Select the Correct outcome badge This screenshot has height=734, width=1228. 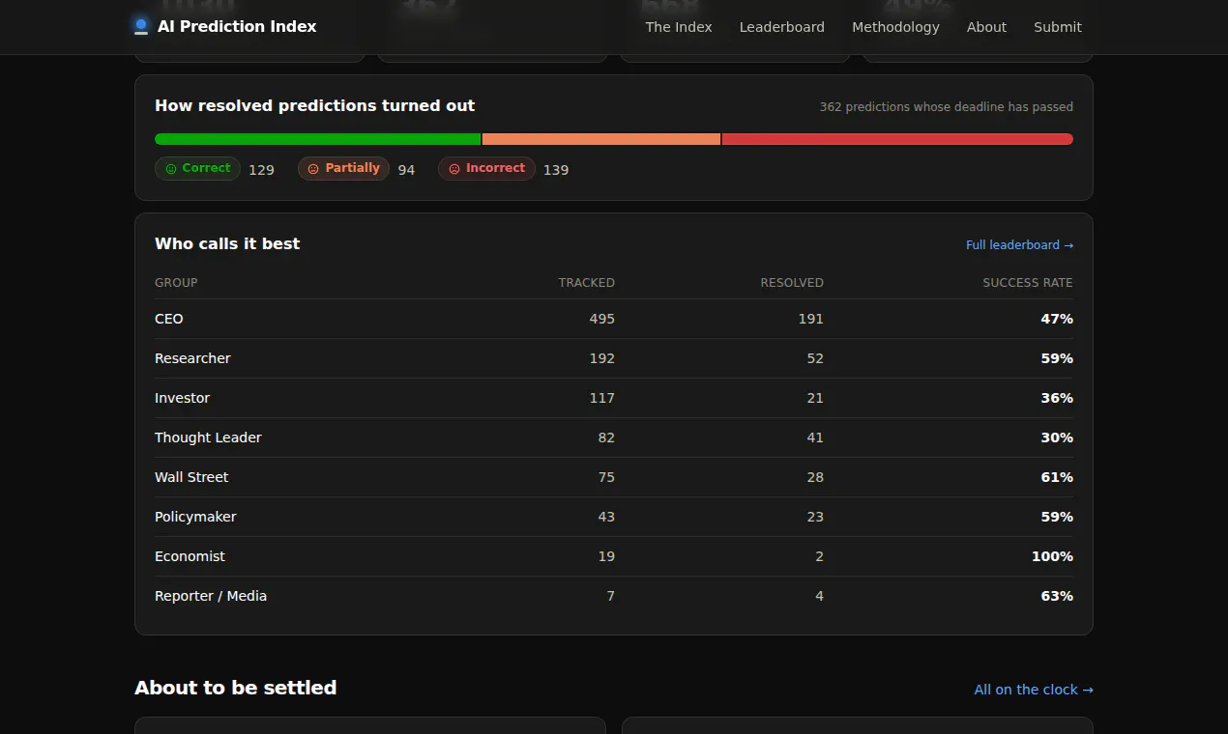(197, 169)
